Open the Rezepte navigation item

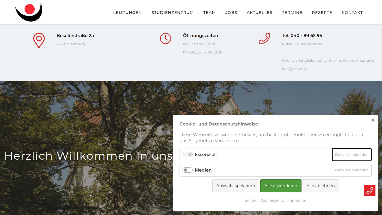(322, 13)
